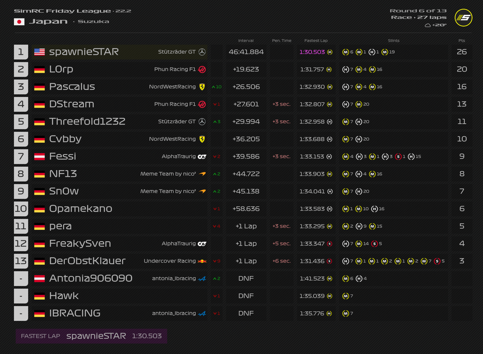483x354 pixels.
Task: Click the purple Fastest Lap banner
Action: (91, 336)
